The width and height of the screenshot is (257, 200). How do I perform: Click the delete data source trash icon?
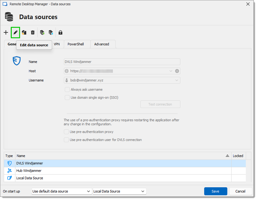(x=33, y=33)
